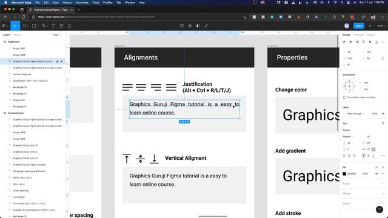The image size is (388, 218).
Task: Click the text align right icon
Action: [354, 156]
